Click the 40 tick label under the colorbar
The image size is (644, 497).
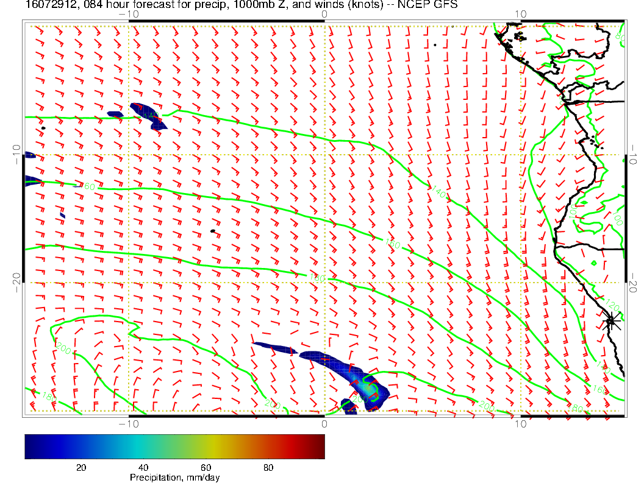coord(143,467)
